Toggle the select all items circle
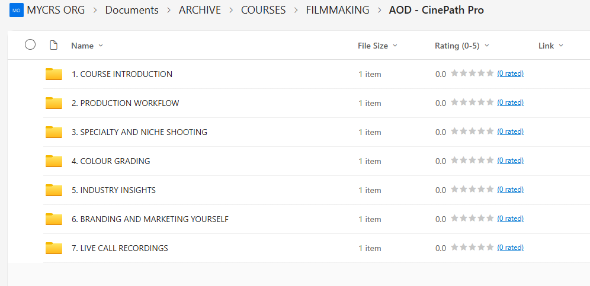The image size is (590, 286). [x=30, y=45]
